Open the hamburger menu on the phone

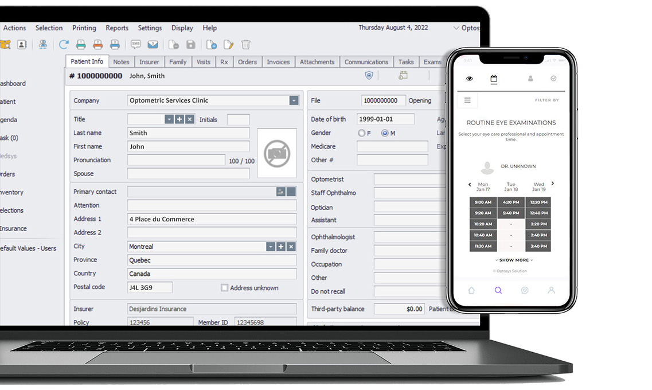click(467, 100)
